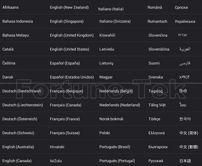
Task: Choose Français (Canada) language
Action: (65, 105)
